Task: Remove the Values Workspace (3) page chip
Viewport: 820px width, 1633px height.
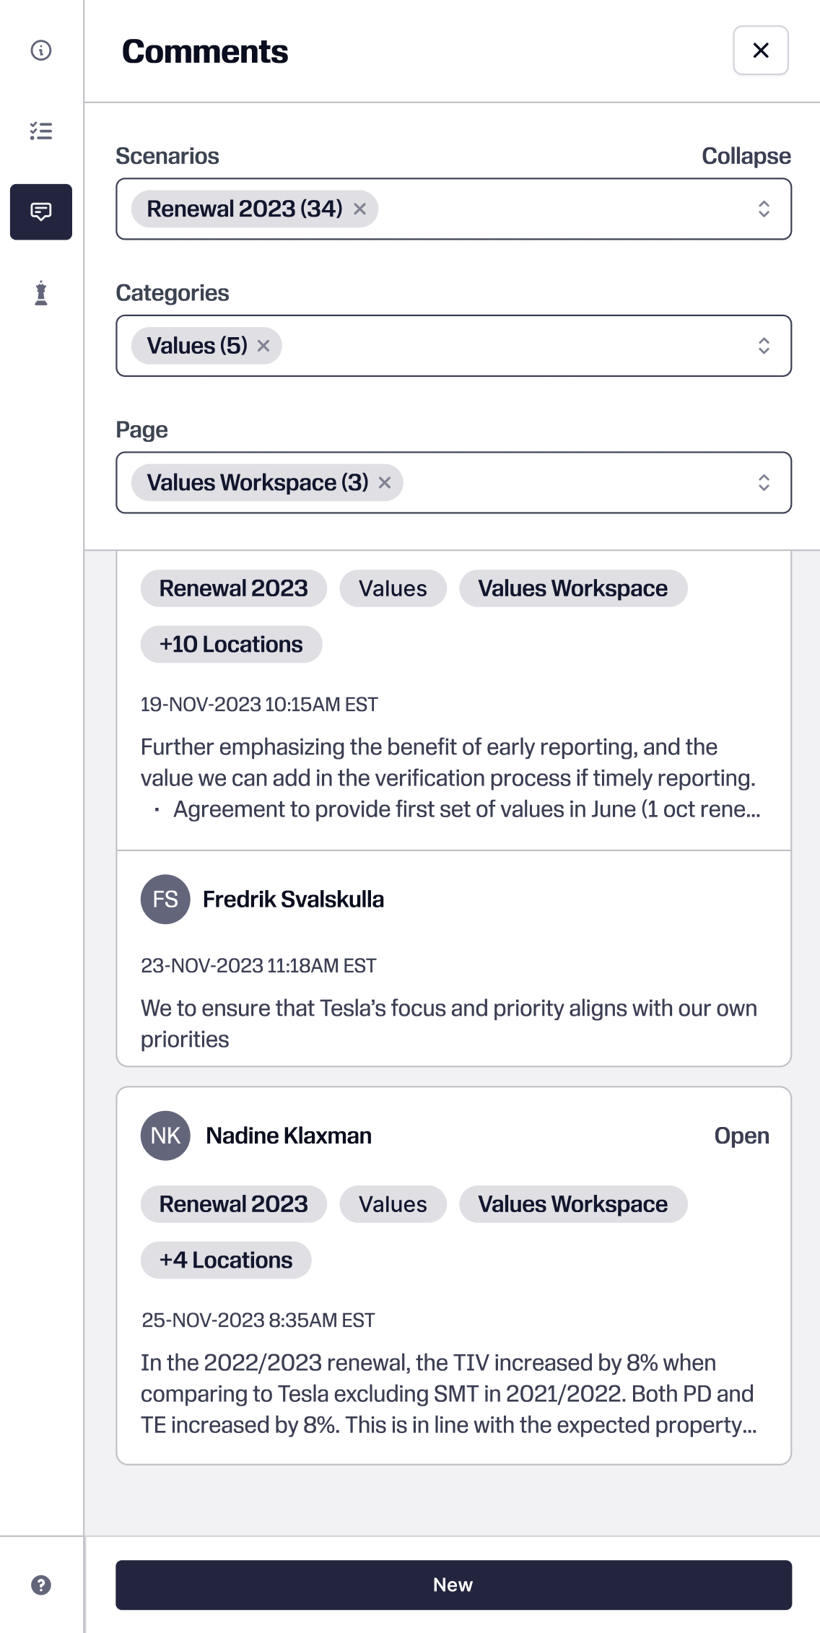Action: (385, 483)
